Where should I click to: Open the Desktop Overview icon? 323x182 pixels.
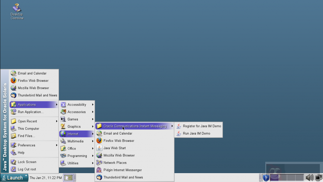(17, 8)
